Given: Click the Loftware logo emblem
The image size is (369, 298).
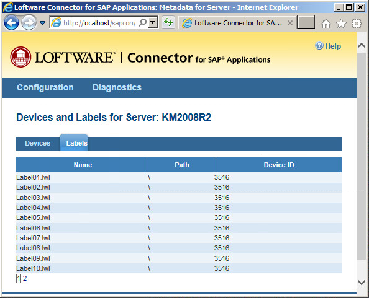Looking at the screenshot, I should click(20, 57).
